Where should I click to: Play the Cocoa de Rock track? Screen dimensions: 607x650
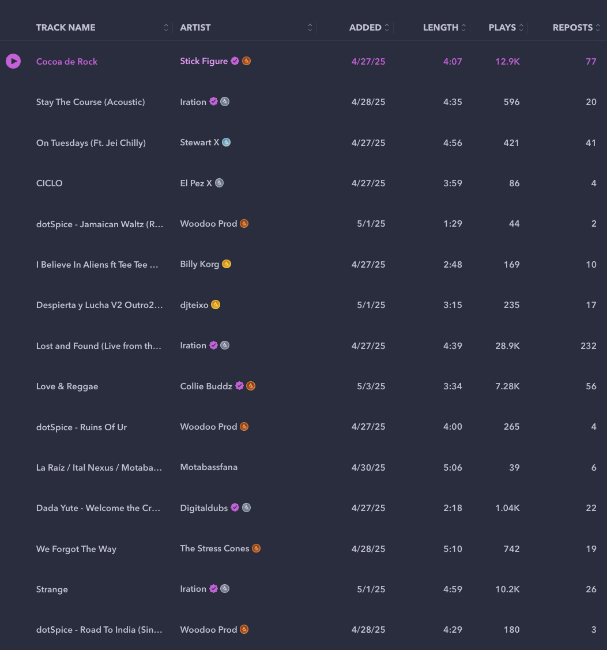coord(13,61)
